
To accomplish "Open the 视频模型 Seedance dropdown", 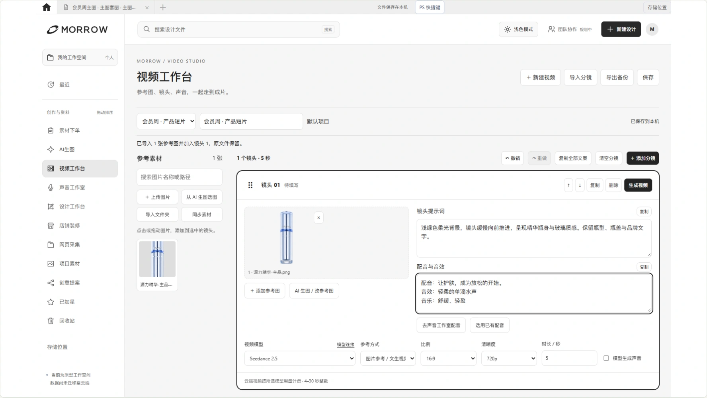I will pos(300,359).
